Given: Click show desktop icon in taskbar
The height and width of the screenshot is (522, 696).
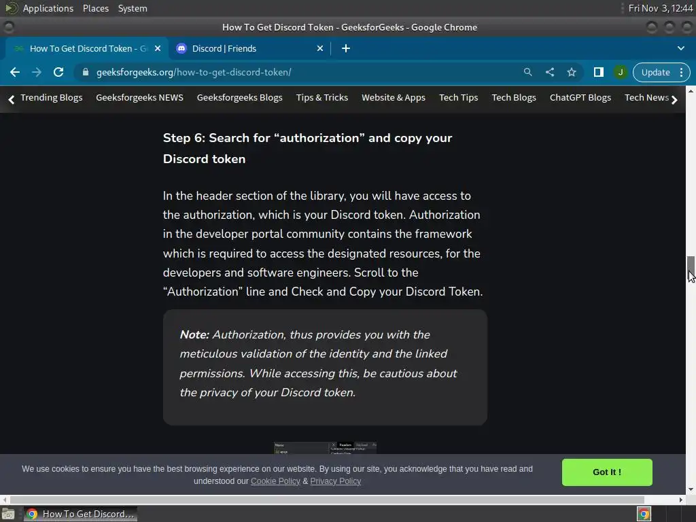Looking at the screenshot, I should tap(8, 514).
